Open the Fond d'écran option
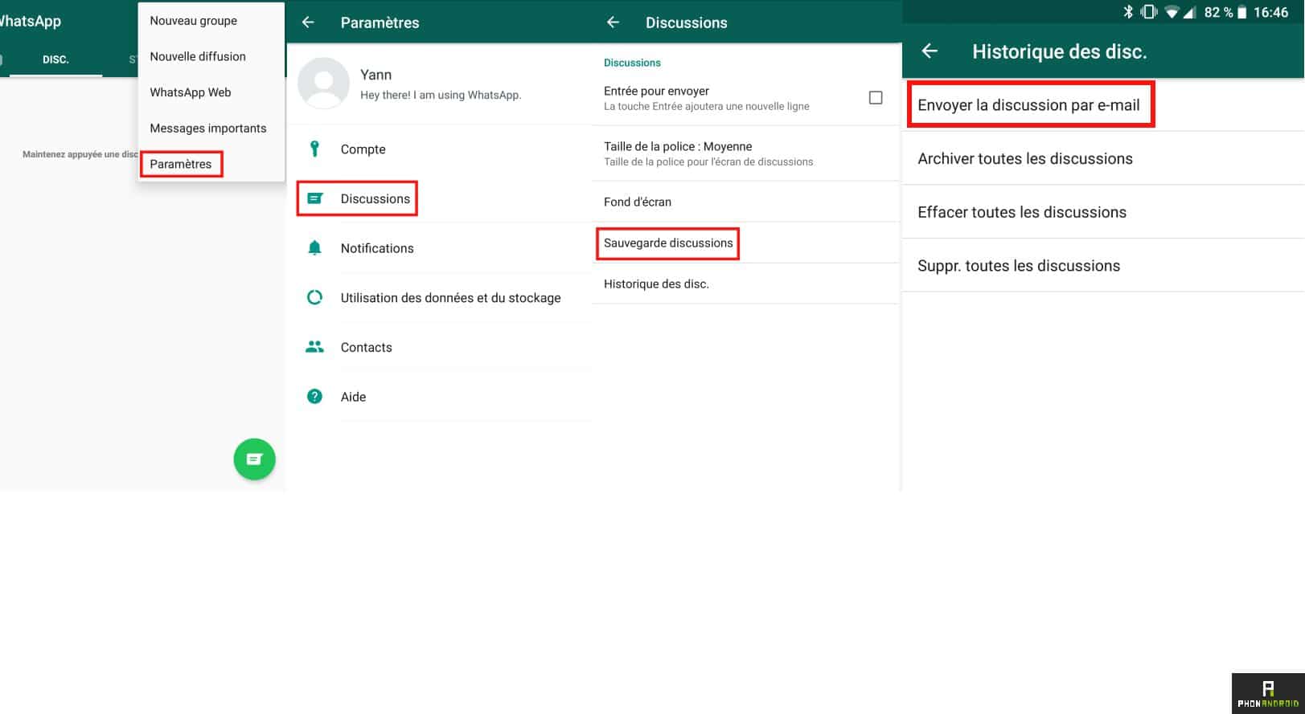The image size is (1305, 714). click(745, 202)
